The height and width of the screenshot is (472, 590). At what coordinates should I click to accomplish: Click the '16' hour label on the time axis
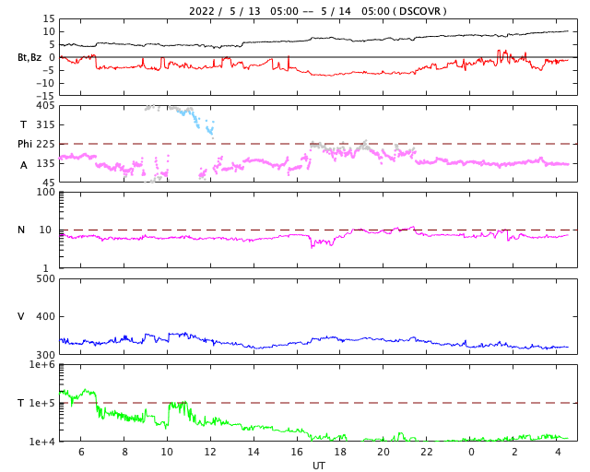click(x=297, y=452)
